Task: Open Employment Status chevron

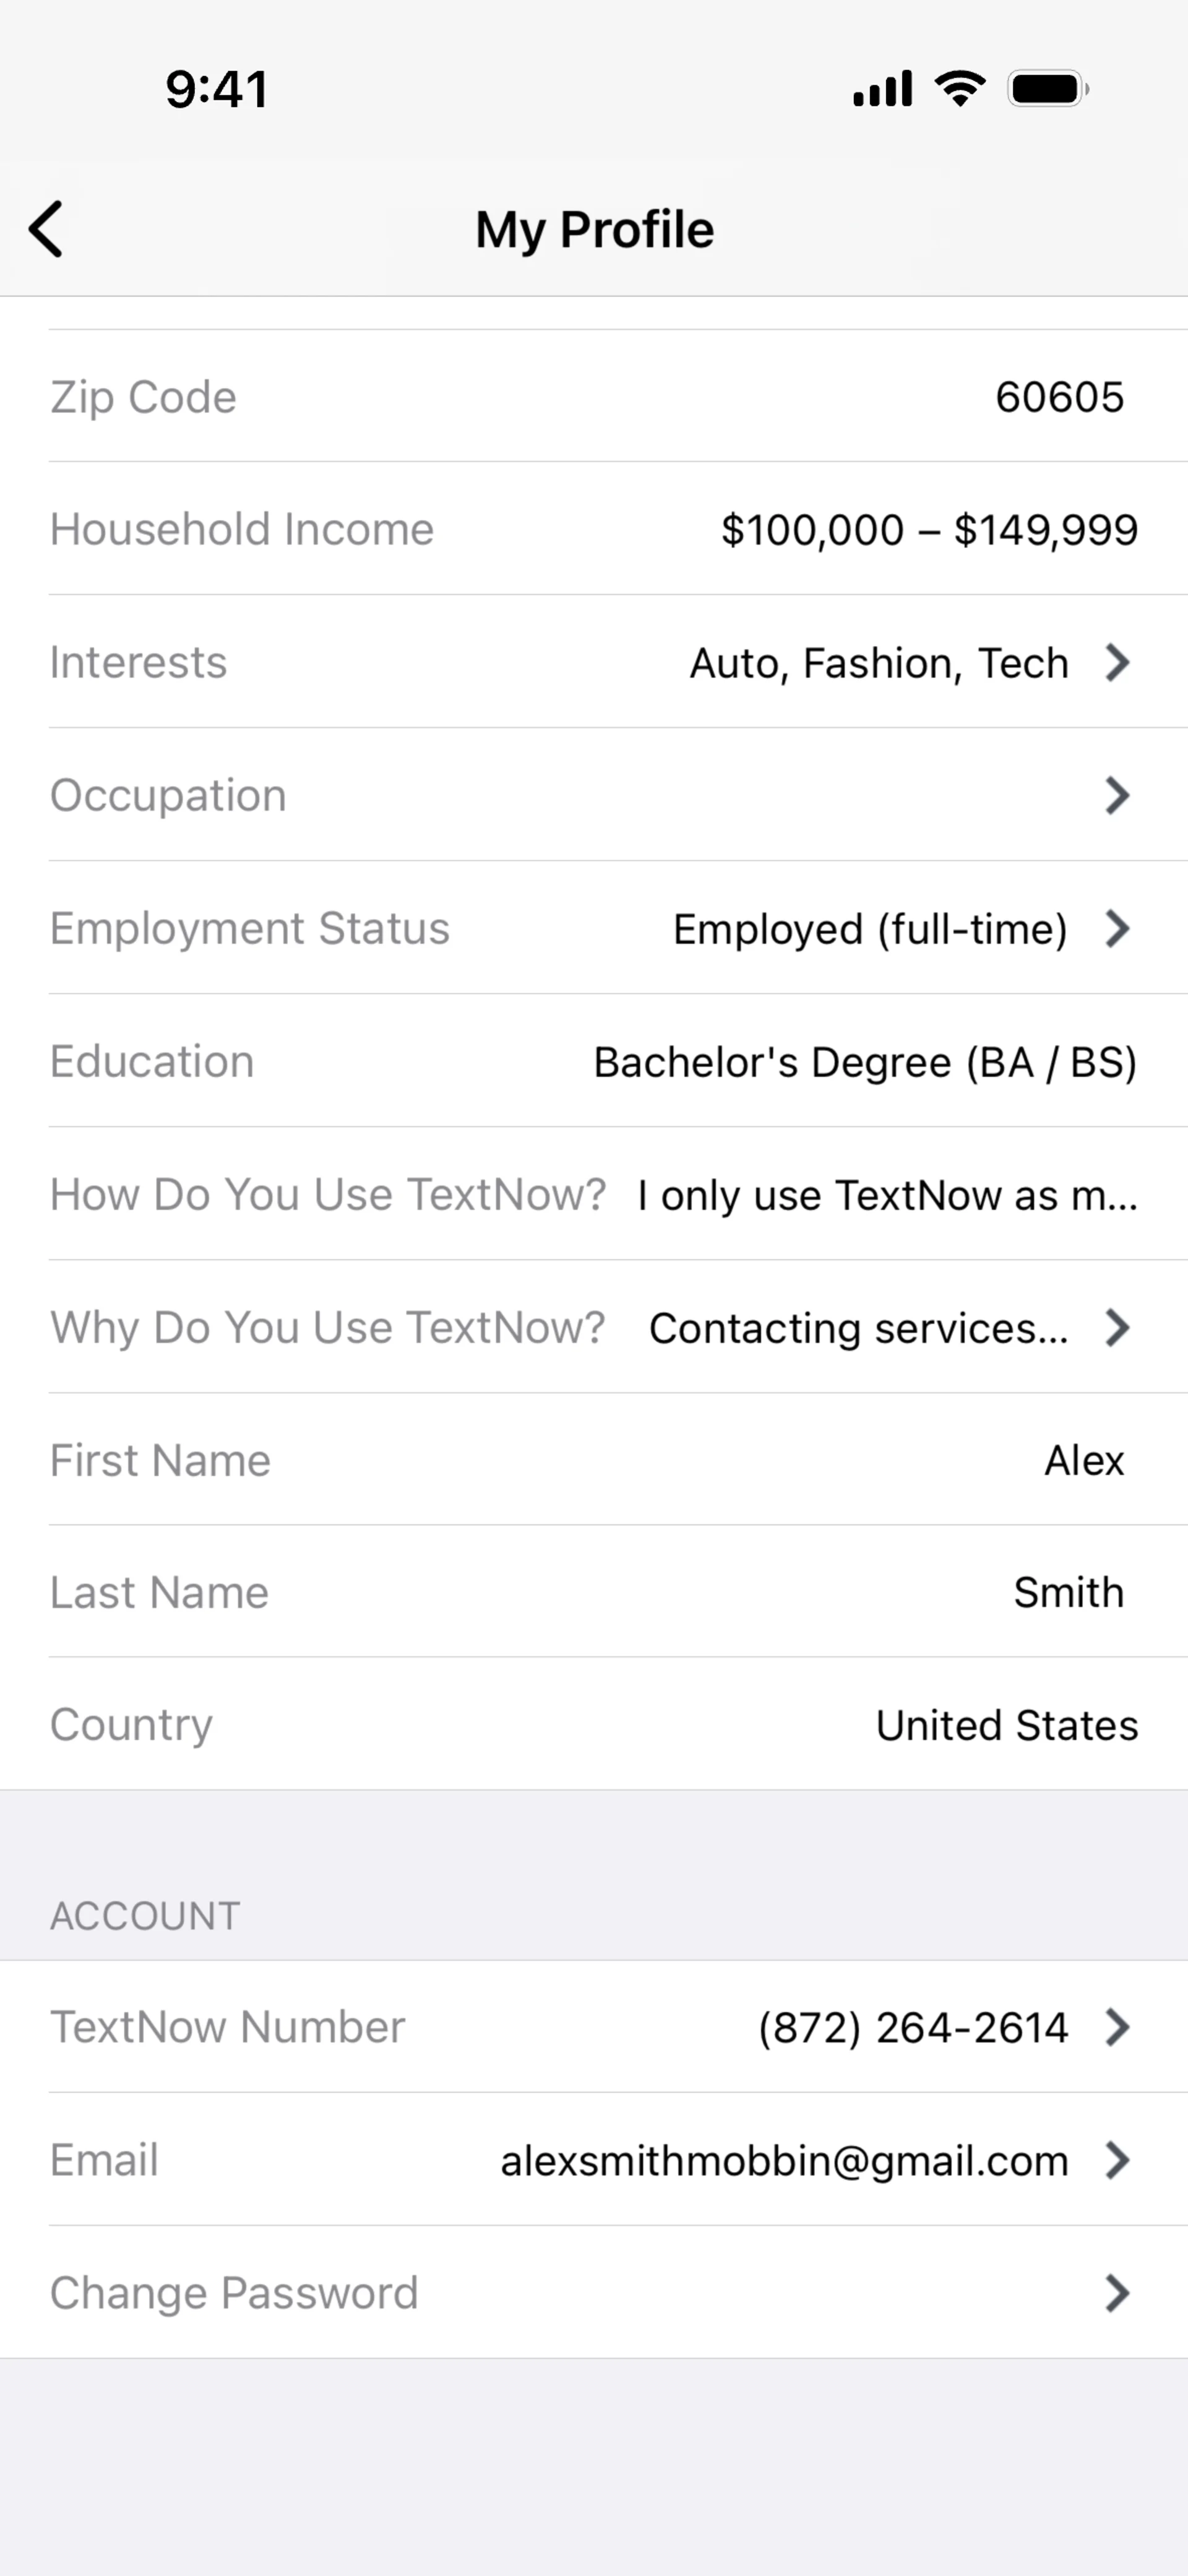Action: [x=1117, y=928]
